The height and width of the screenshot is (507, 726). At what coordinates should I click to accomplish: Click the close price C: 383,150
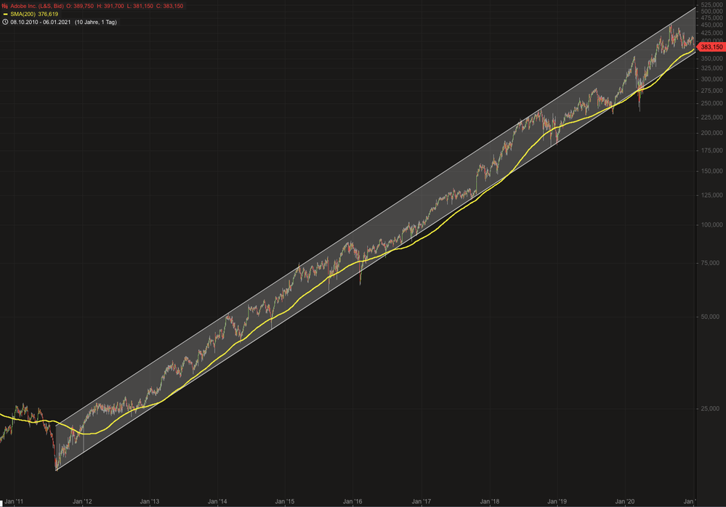coord(170,6)
